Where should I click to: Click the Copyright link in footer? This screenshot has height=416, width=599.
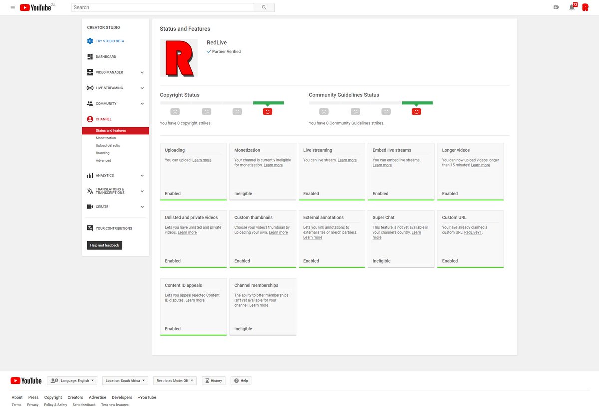pyautogui.click(x=53, y=397)
